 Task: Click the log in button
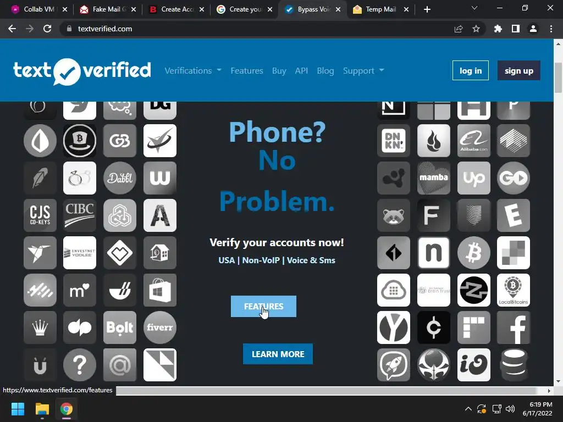[471, 71]
